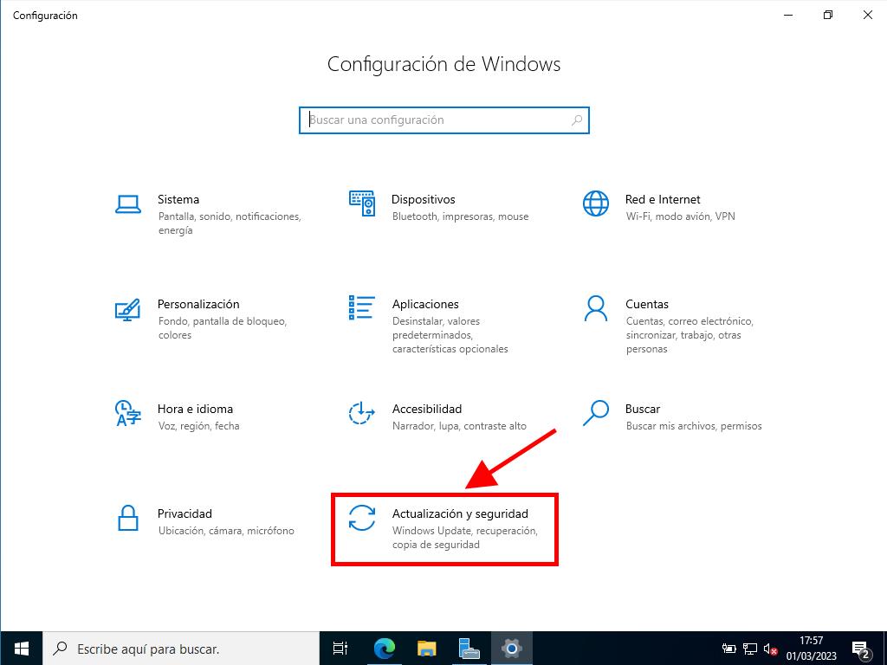Open the Aplicaciones list icon

pyautogui.click(x=362, y=308)
